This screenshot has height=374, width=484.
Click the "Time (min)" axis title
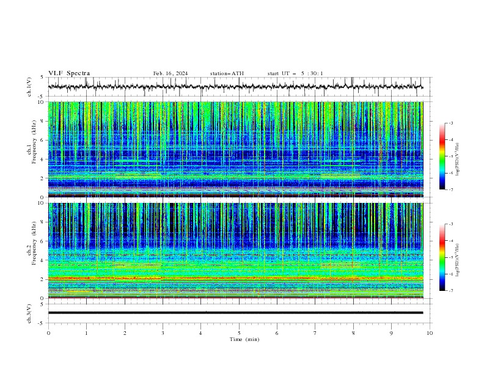click(x=244, y=339)
